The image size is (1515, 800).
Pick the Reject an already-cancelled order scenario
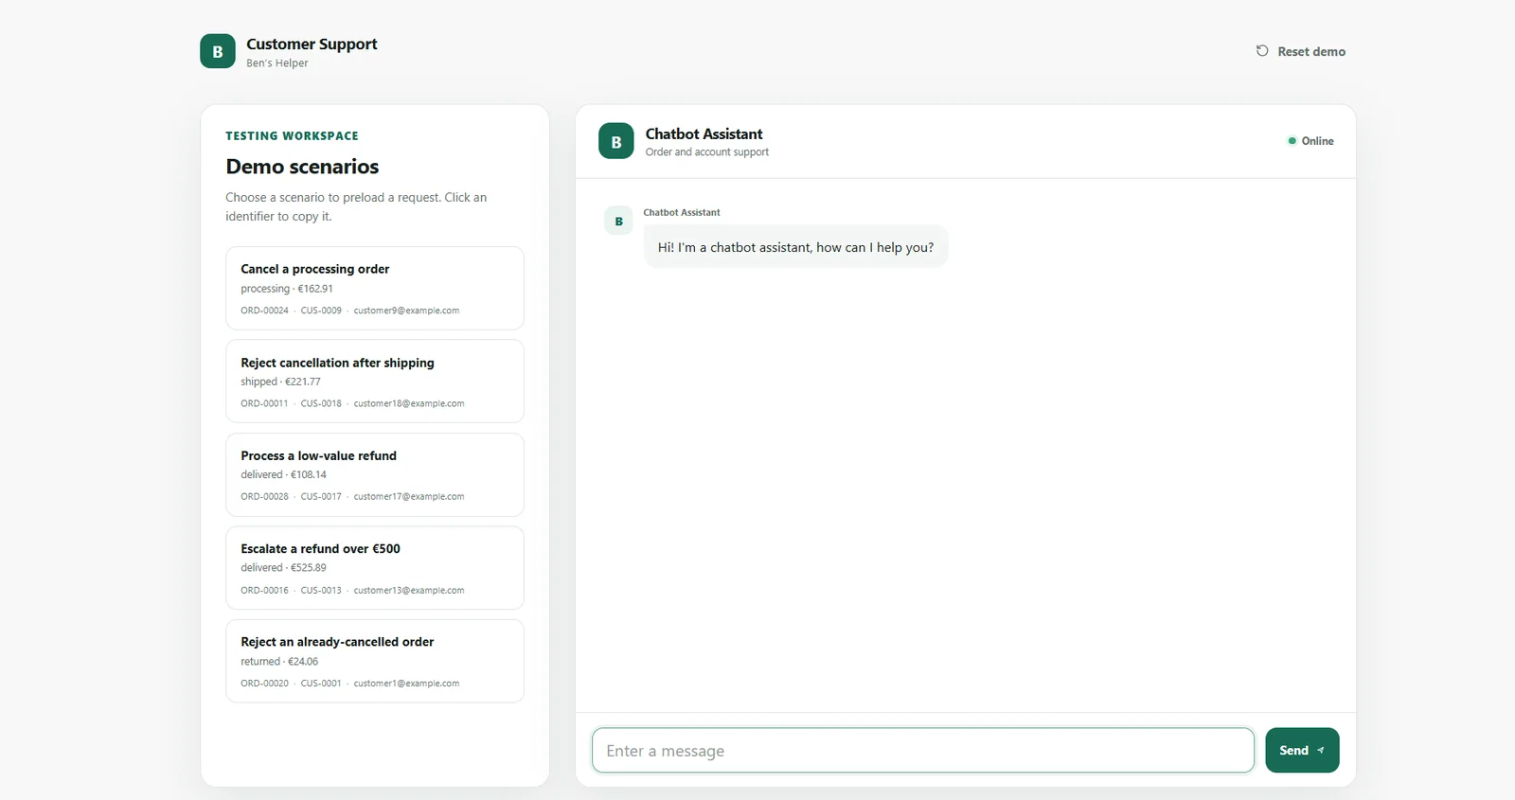click(x=375, y=661)
